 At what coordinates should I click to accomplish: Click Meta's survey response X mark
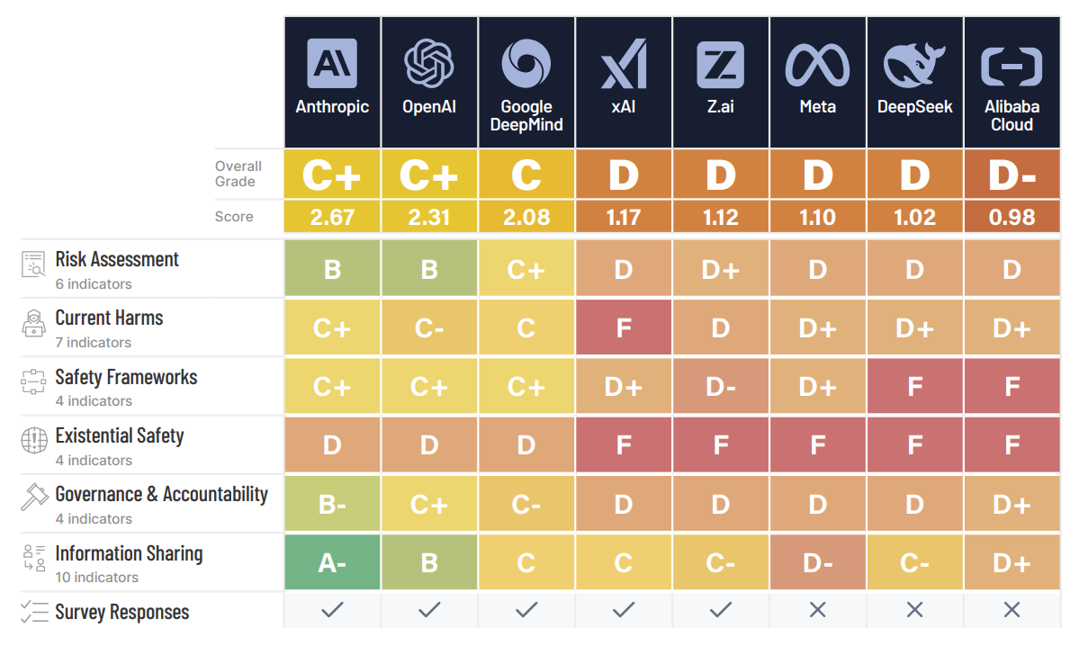(817, 610)
